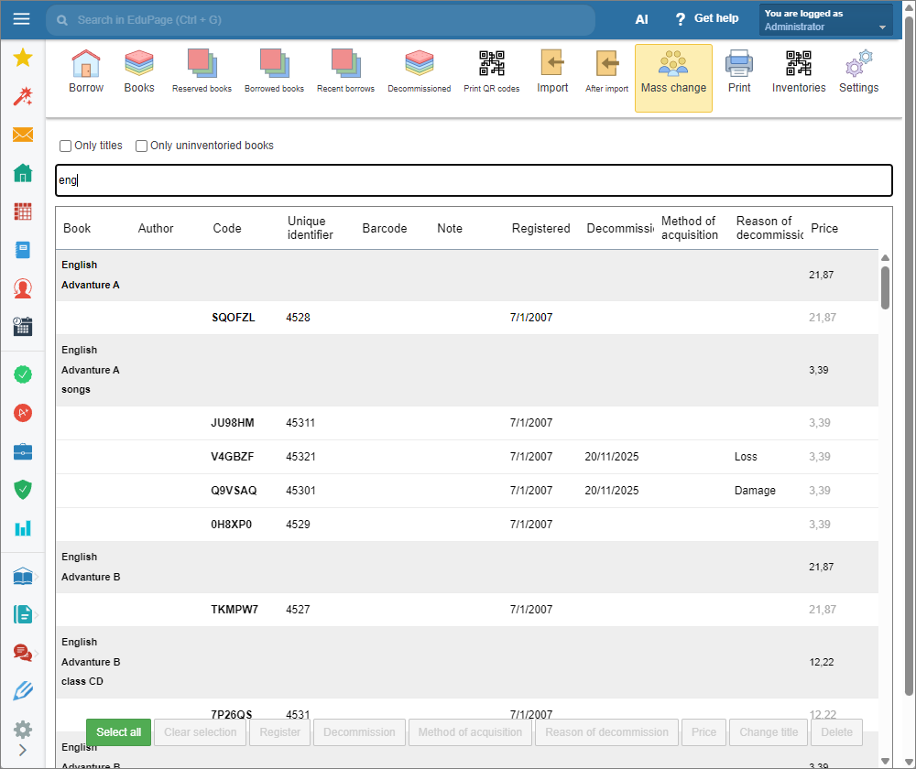Image resolution: width=916 pixels, height=769 pixels.
Task: Open the Borrow books icon
Action: click(x=86, y=71)
